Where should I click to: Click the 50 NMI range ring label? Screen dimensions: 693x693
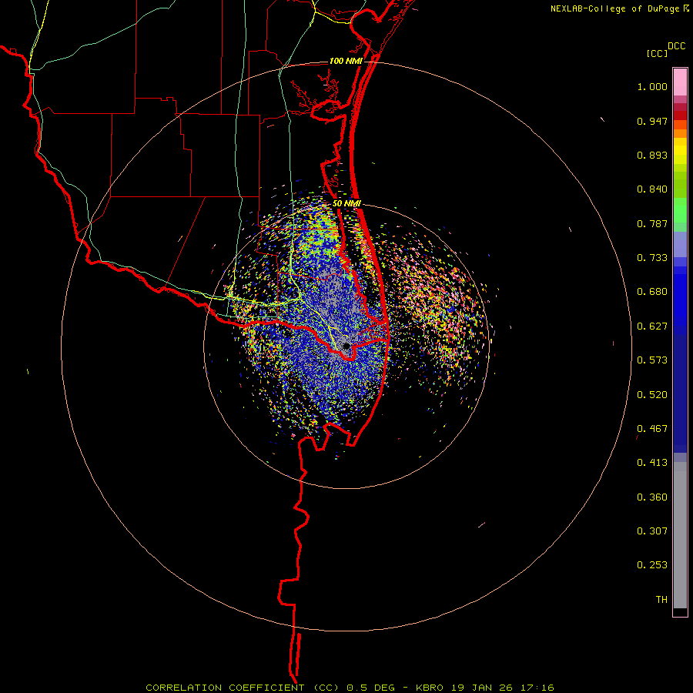click(346, 203)
